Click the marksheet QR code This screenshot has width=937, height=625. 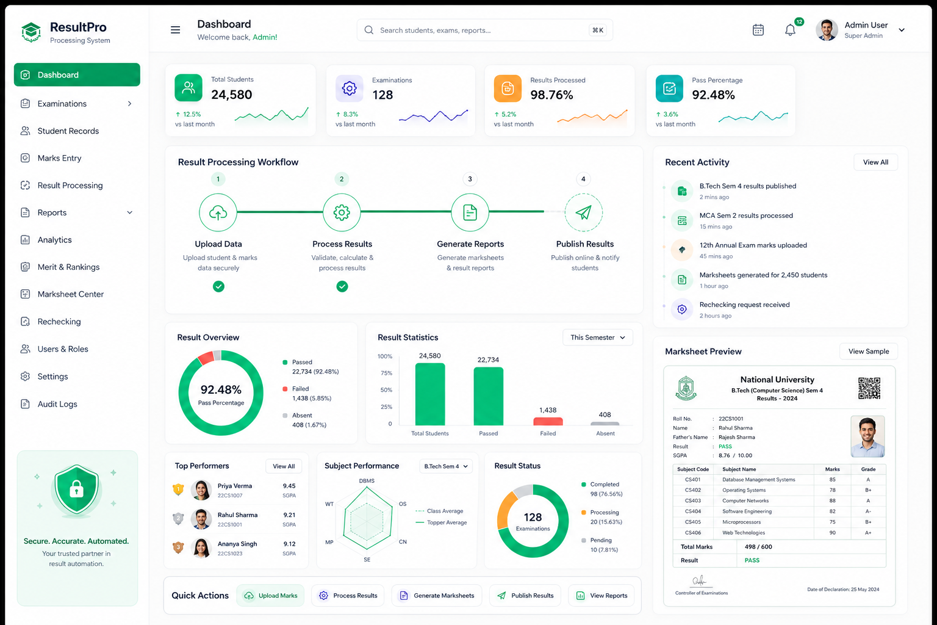click(869, 388)
